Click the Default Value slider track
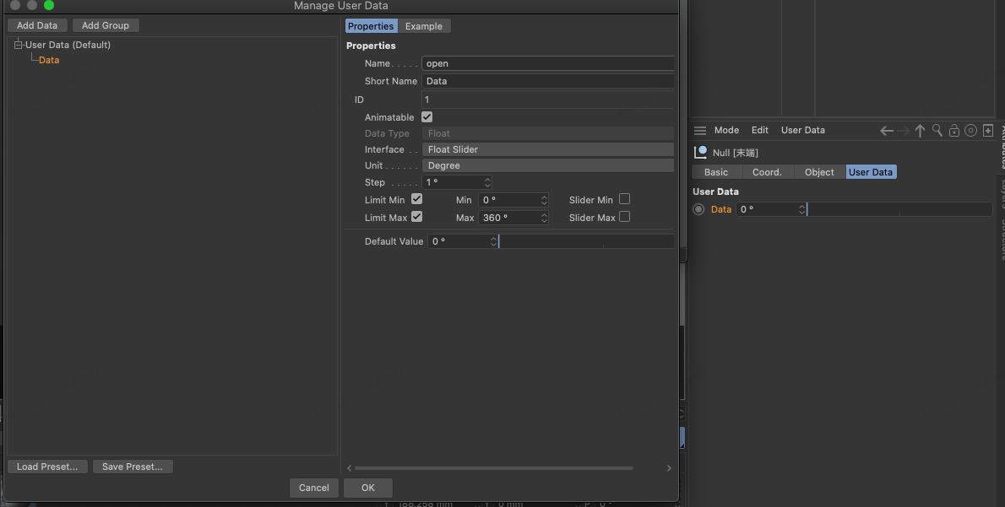The height and width of the screenshot is (507, 1005). click(x=586, y=241)
